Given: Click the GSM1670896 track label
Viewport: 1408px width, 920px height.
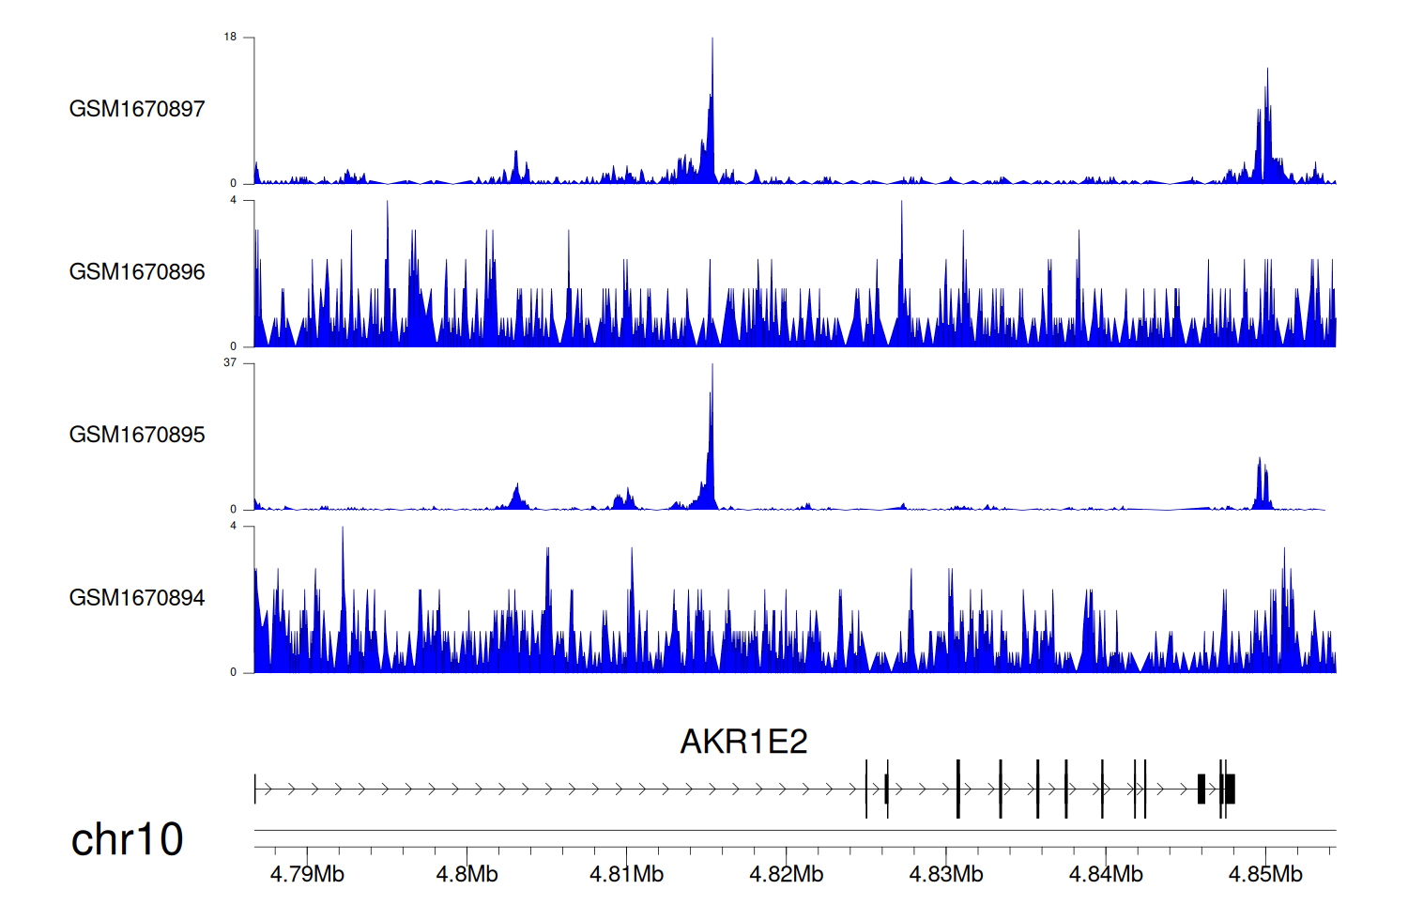Looking at the screenshot, I should pos(137,272).
